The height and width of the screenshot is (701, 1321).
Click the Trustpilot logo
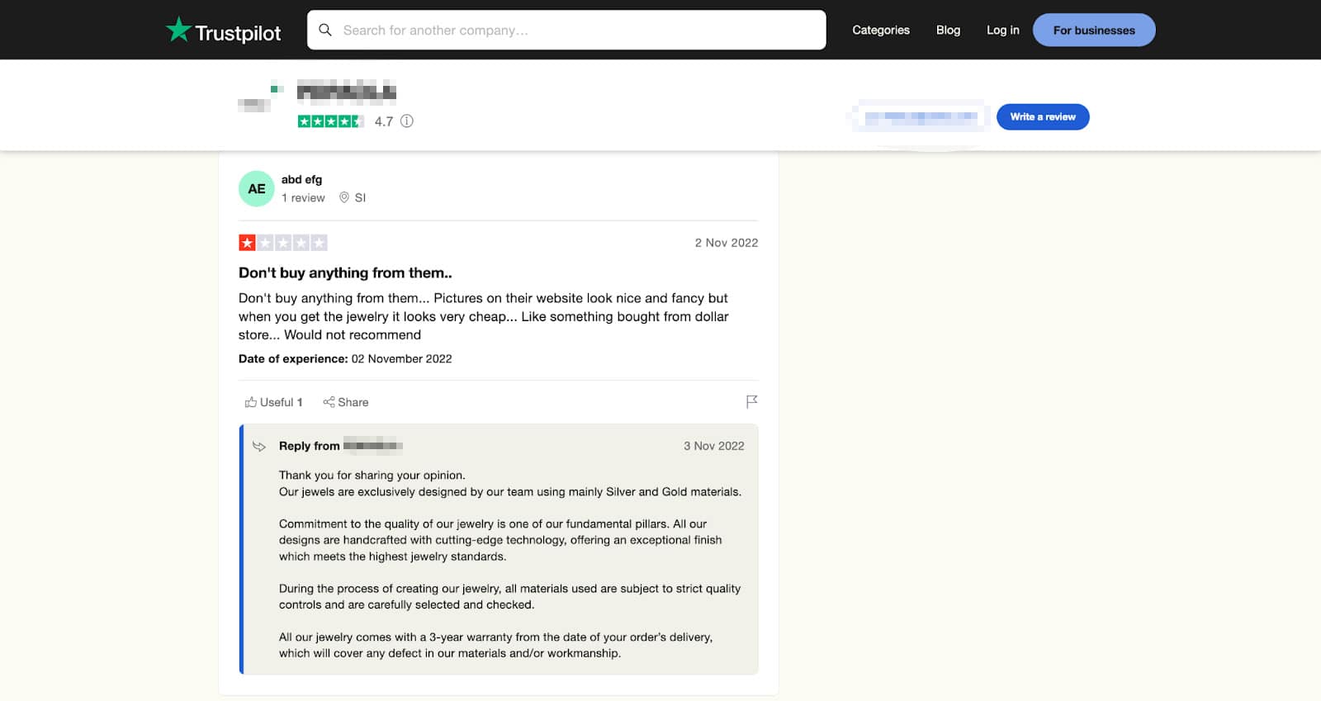pos(223,31)
